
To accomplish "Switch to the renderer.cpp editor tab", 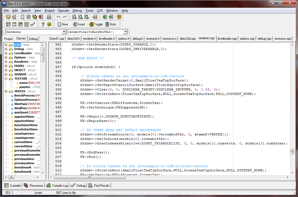I will click(206, 38).
